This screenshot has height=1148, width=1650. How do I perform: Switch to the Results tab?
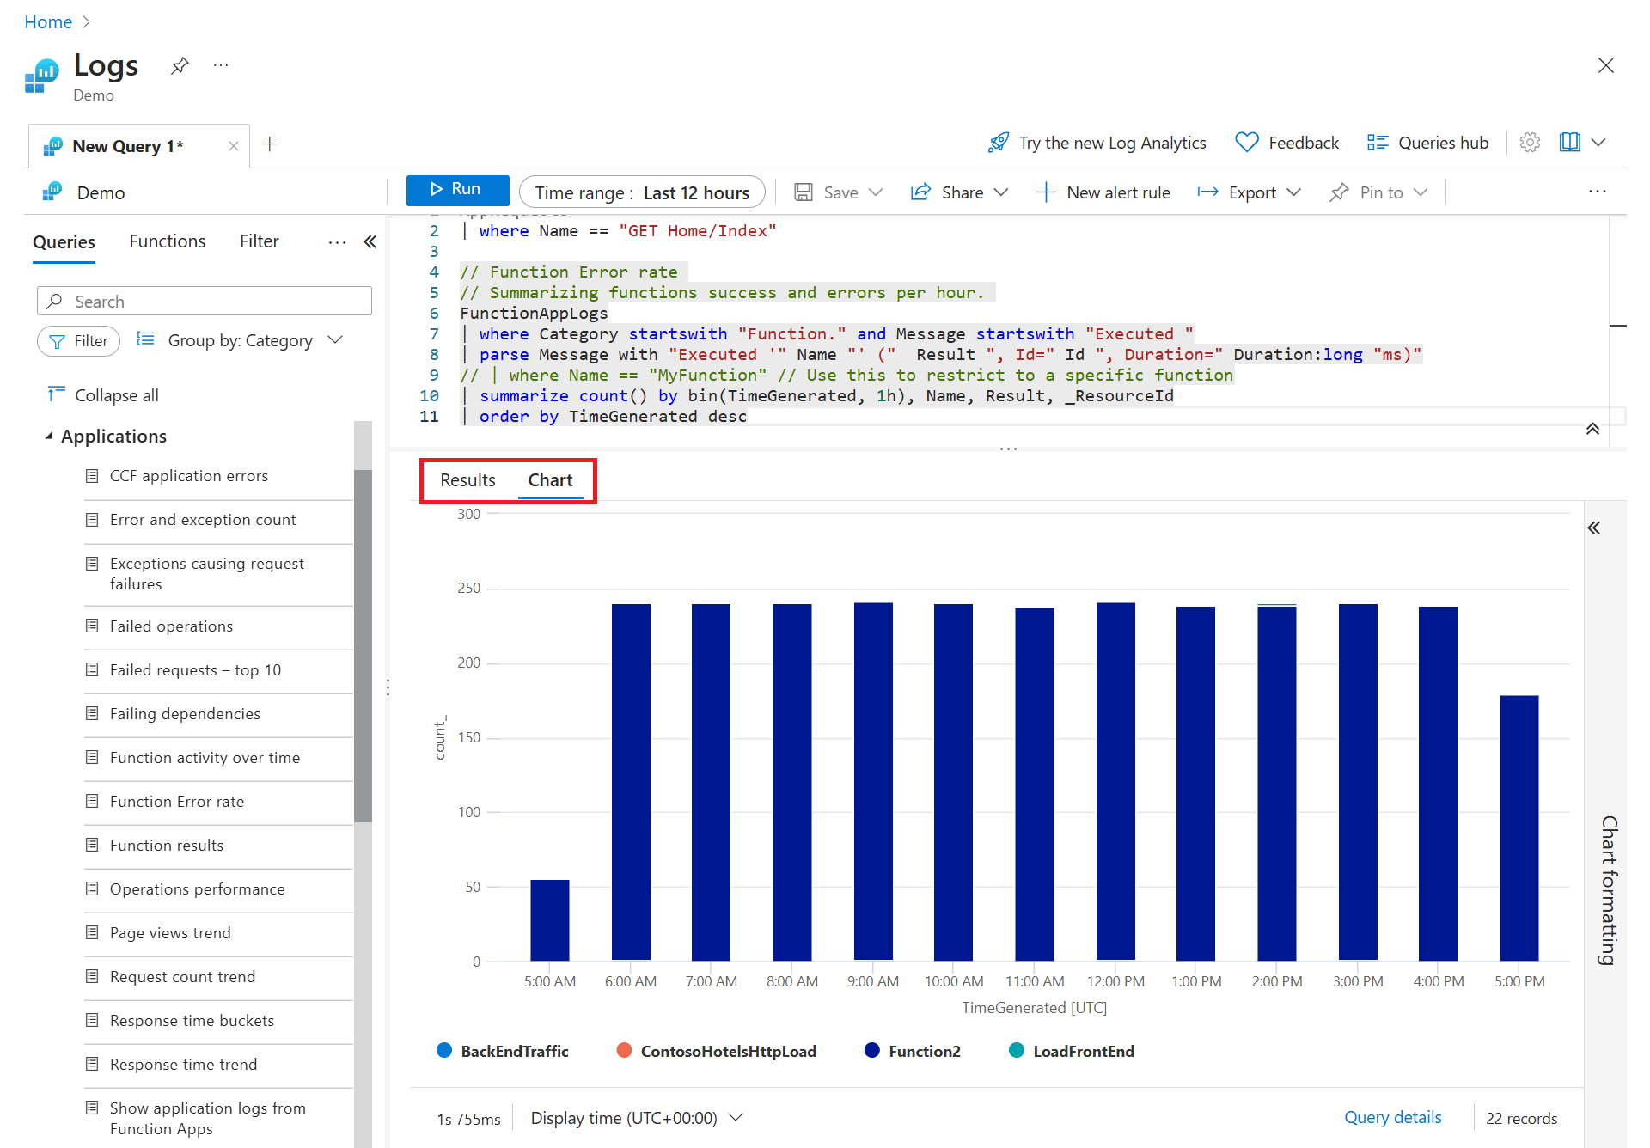[467, 480]
